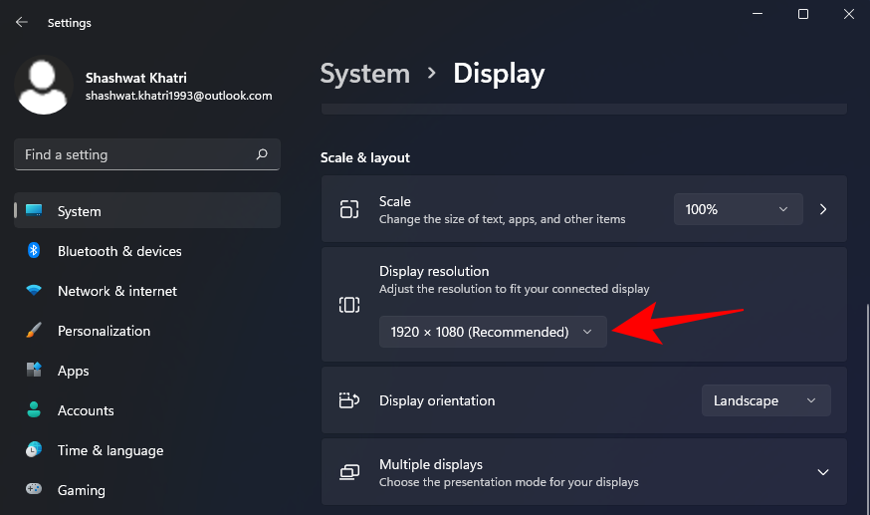Open advanced Scale settings chevron arrow
870x515 pixels.
[x=823, y=209]
